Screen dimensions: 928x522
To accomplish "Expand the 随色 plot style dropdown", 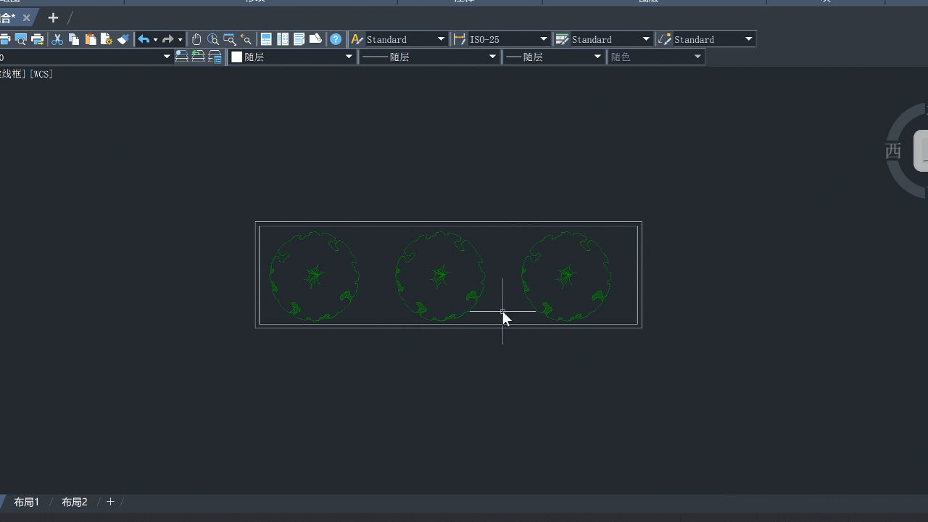I will click(697, 57).
